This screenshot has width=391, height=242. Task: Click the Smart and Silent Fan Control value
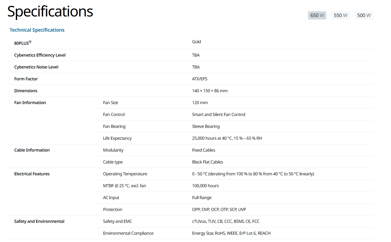coord(218,114)
